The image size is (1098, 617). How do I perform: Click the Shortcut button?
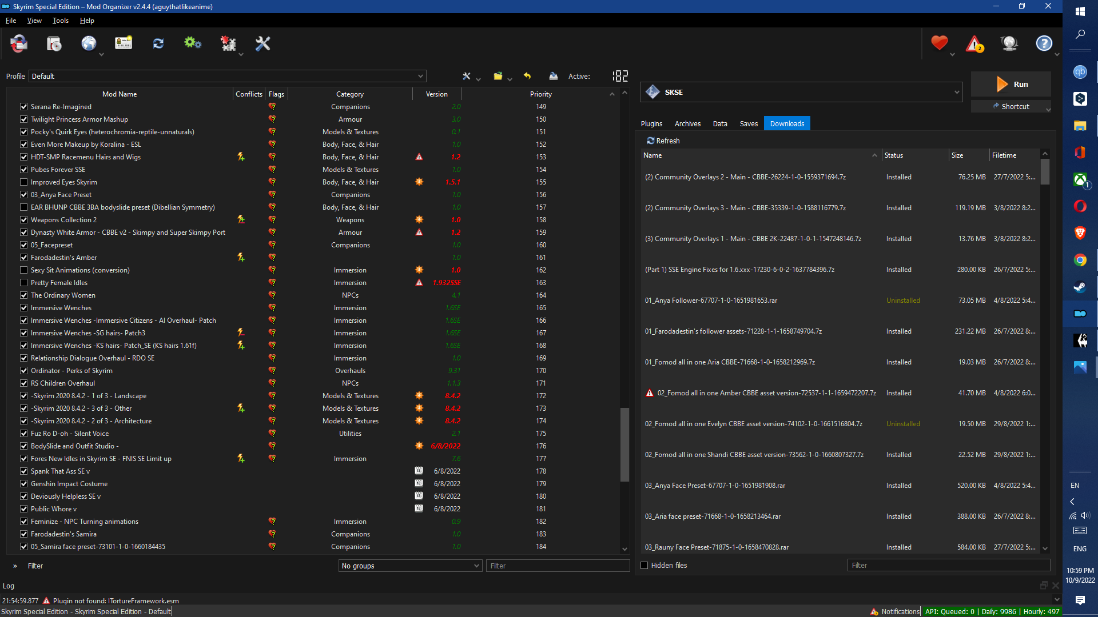[1011, 106]
